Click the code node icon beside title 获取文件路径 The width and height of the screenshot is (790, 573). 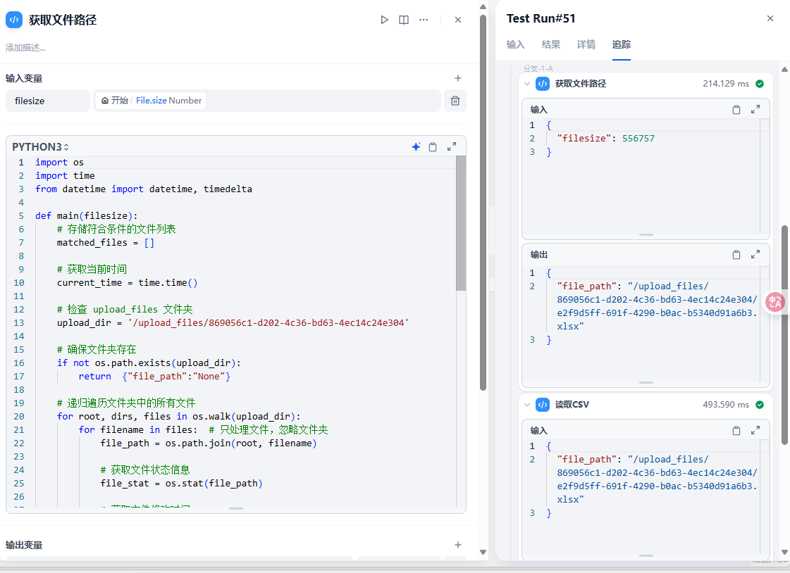(x=14, y=20)
